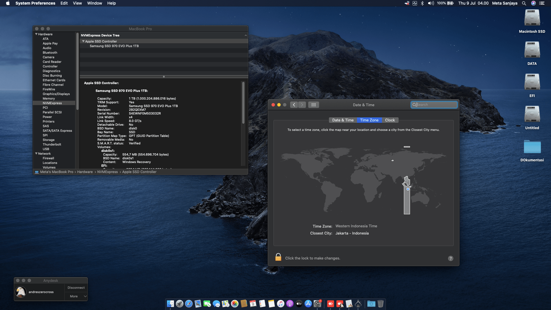551x310 pixels.
Task: Open Podcasts from the Dock
Action: pos(290,304)
